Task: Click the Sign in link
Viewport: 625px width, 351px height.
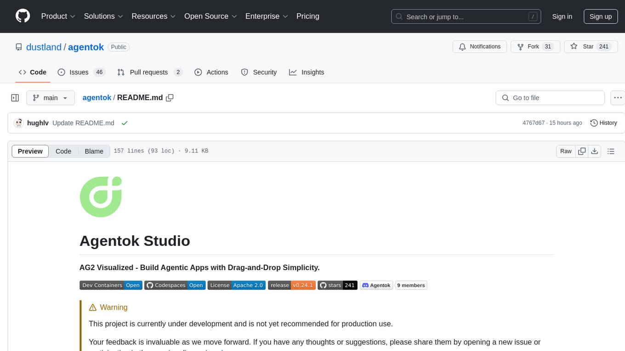Action: [x=562, y=17]
